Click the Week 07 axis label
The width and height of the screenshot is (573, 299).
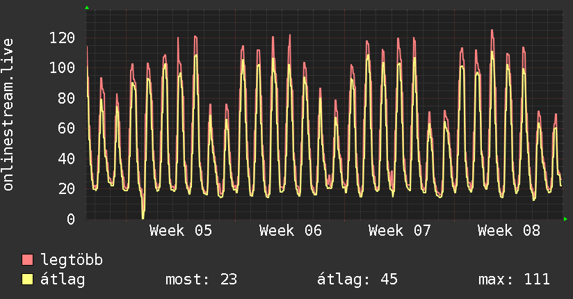pyautogui.click(x=400, y=231)
